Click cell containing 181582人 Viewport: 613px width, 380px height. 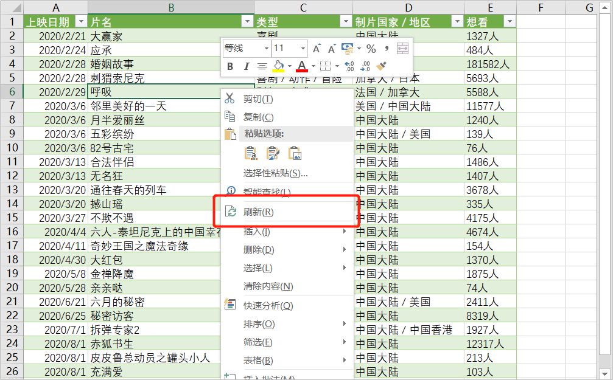coord(490,64)
